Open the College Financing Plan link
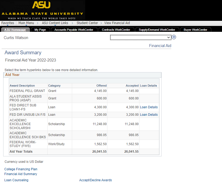Screen dimensions: 222x185 tap(21, 169)
